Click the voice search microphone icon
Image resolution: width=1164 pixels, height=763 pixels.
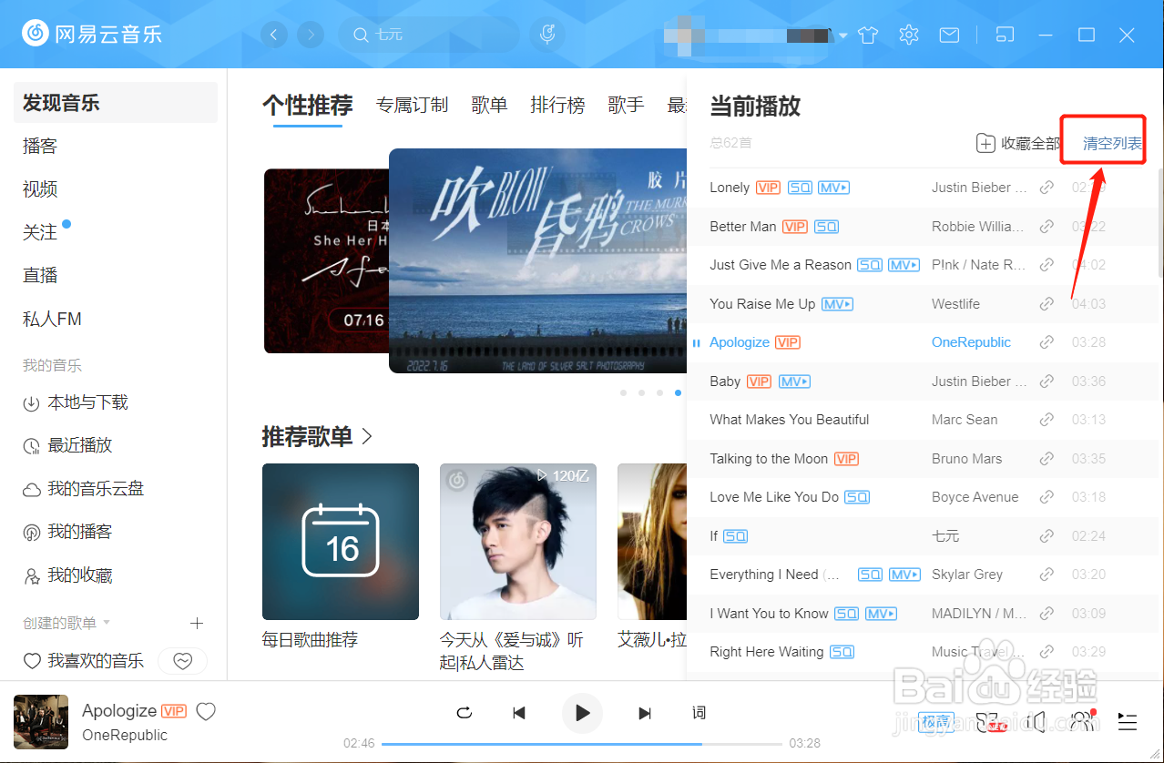click(546, 34)
